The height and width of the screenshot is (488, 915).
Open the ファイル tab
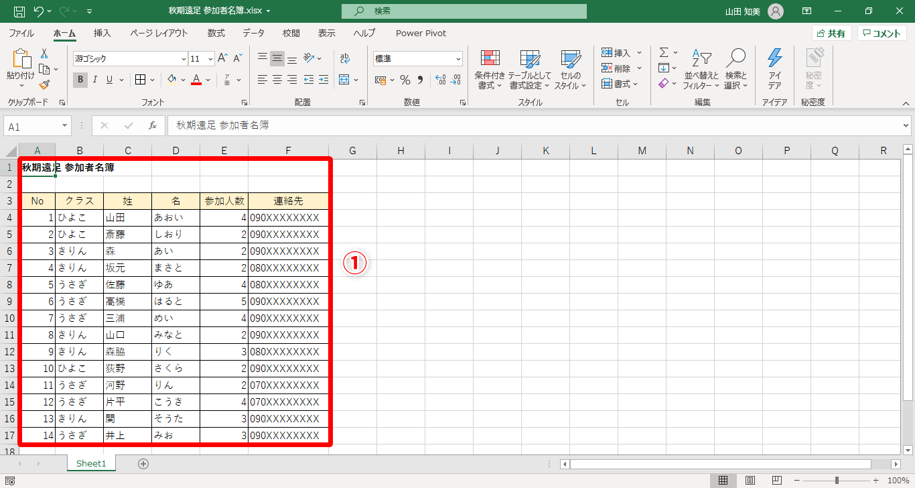click(21, 33)
